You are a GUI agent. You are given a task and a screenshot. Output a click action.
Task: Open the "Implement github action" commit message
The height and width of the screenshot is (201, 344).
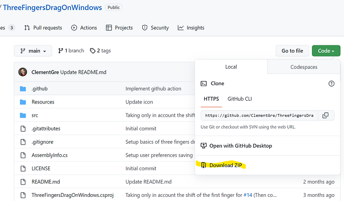[153, 89]
